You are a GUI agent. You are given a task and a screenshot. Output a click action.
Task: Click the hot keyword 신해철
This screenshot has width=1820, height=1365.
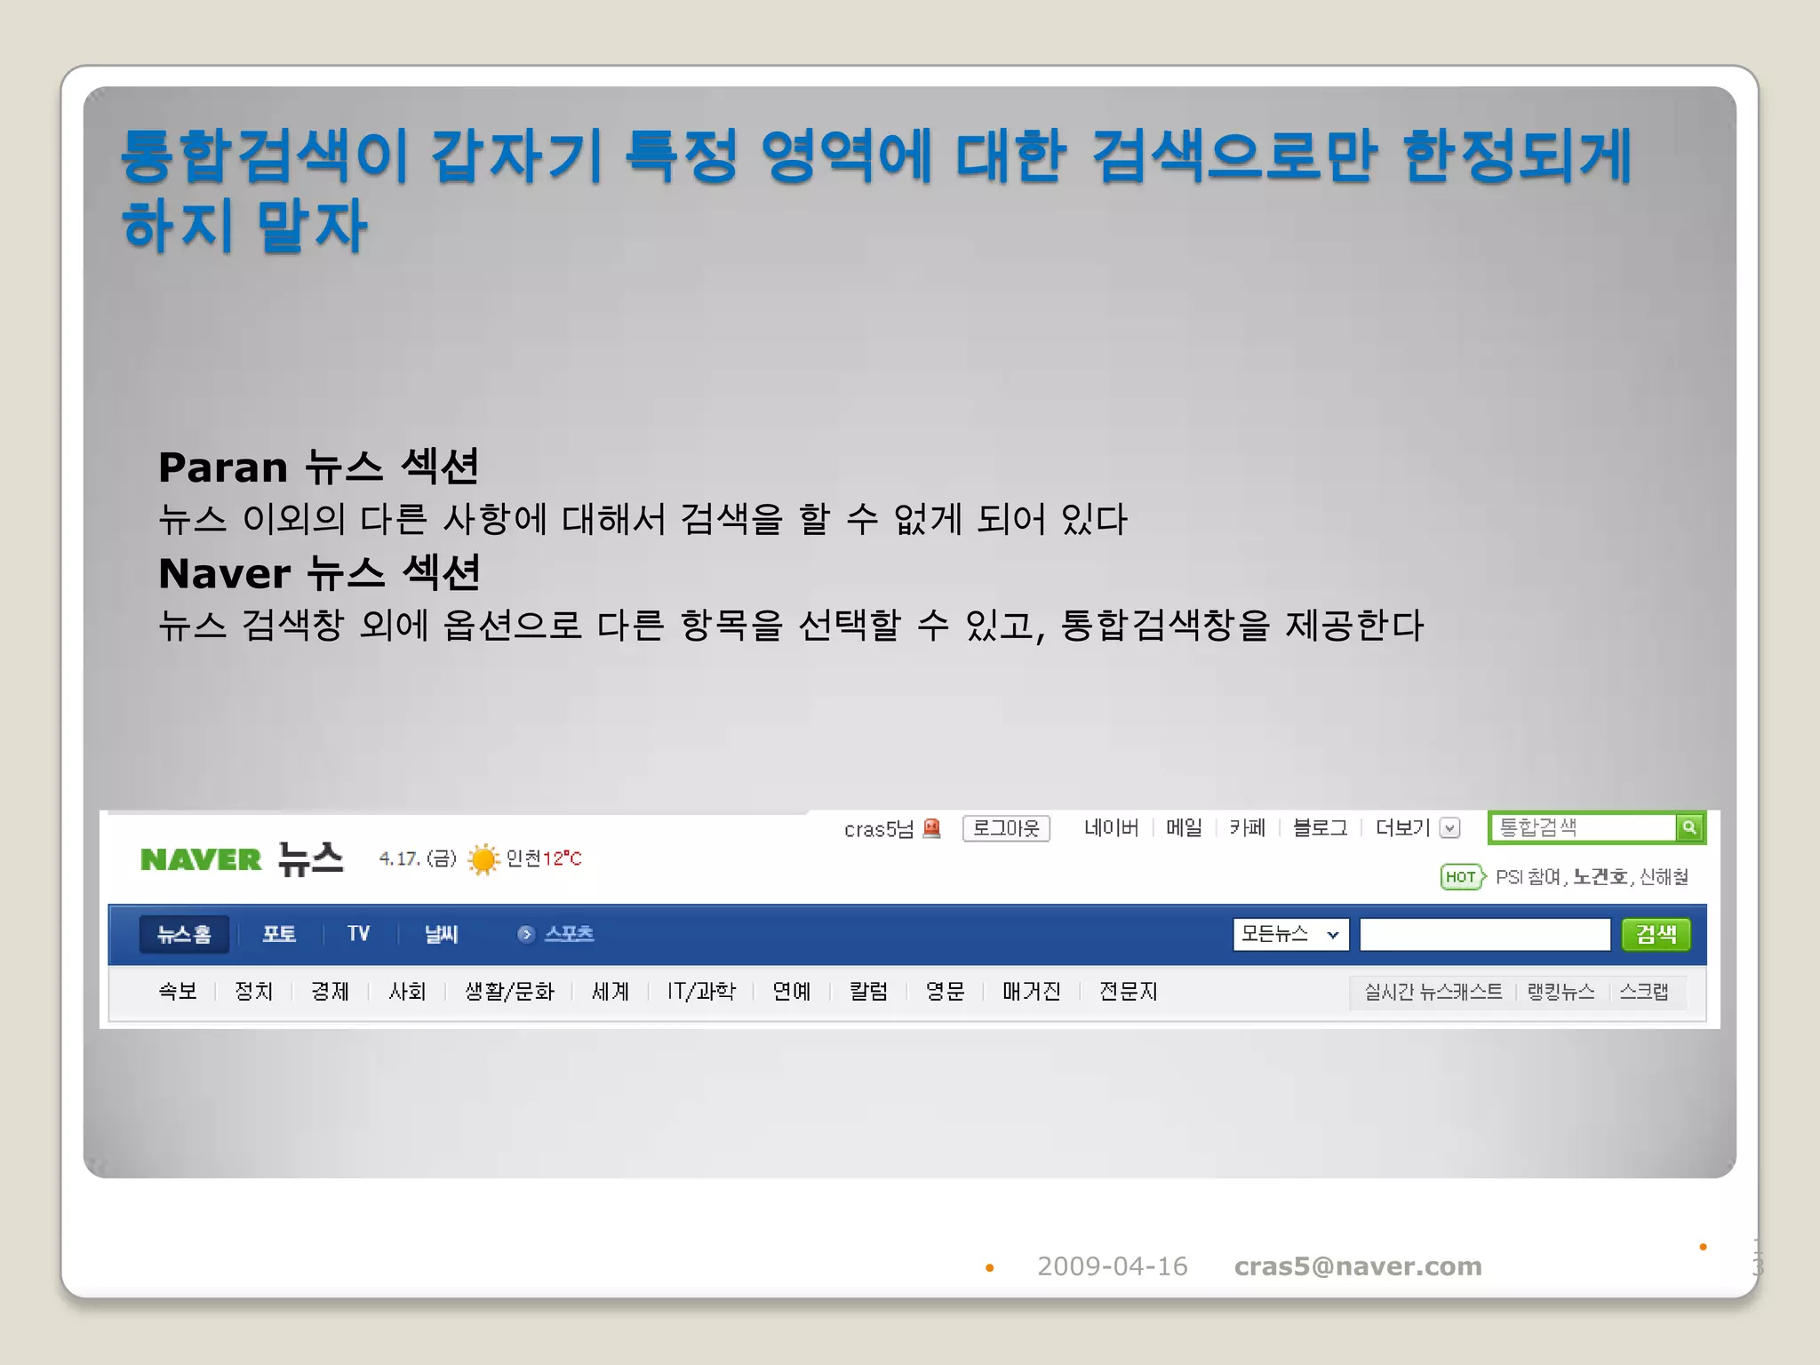click(x=1664, y=877)
